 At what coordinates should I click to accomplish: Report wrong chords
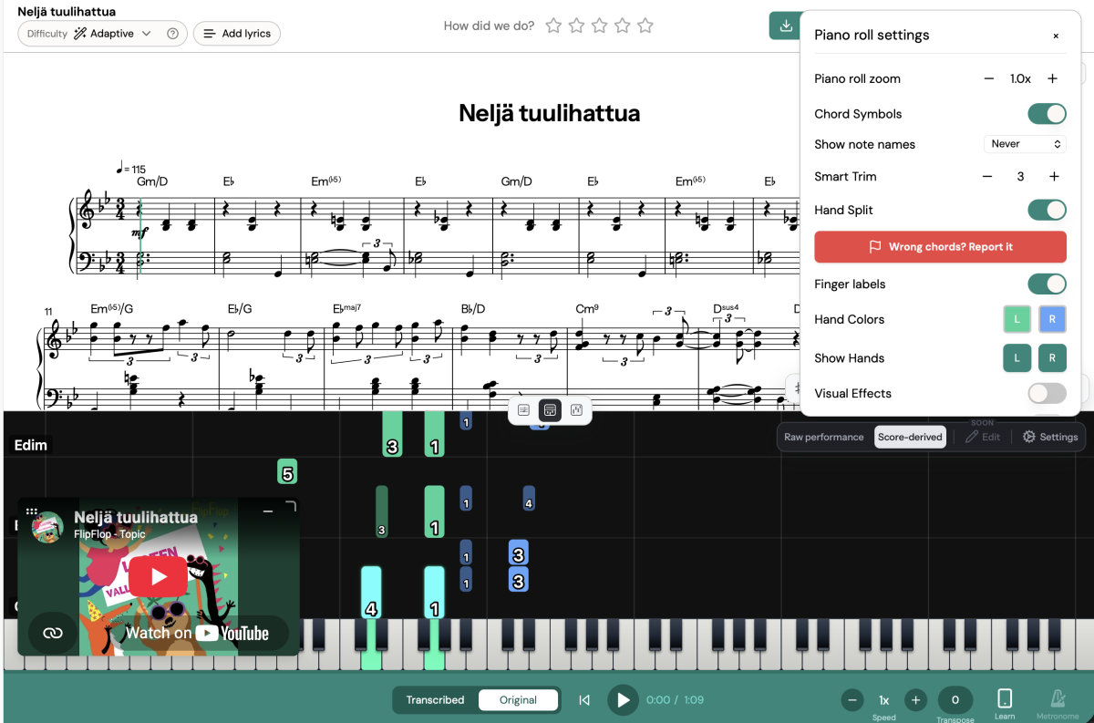[x=940, y=247]
